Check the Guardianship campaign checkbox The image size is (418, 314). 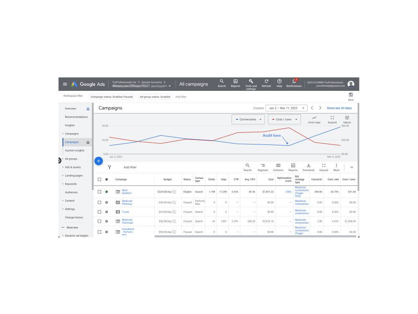99,232
